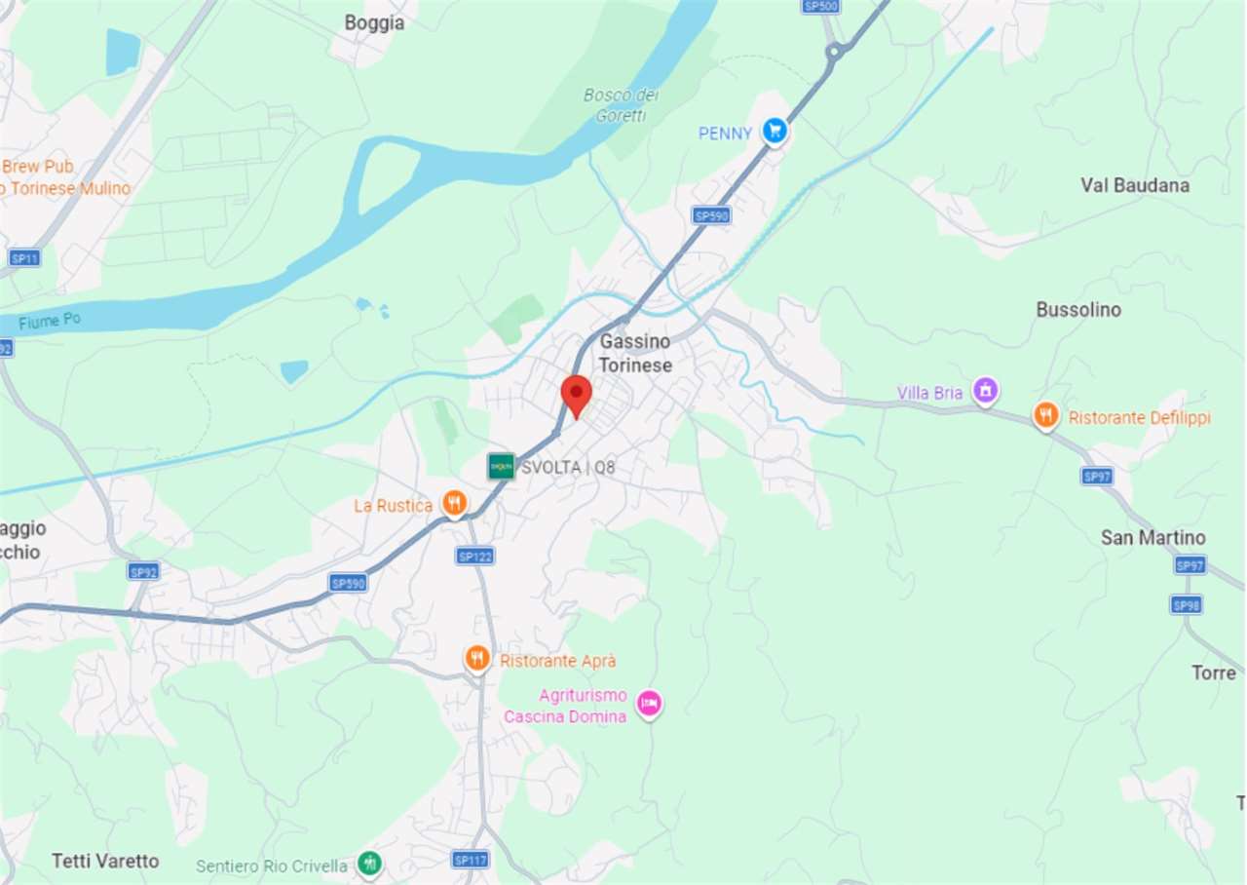The height and width of the screenshot is (885, 1247).
Task: Select the SP117 road badge
Action: click(x=472, y=860)
